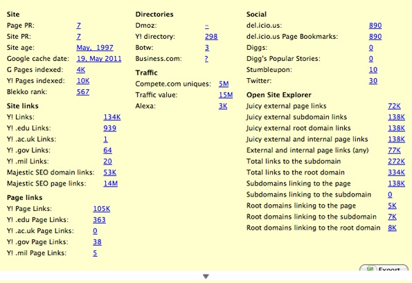Click External and internal page links 77K
Screen dimensions: 412x283
pyautogui.click(x=395, y=150)
